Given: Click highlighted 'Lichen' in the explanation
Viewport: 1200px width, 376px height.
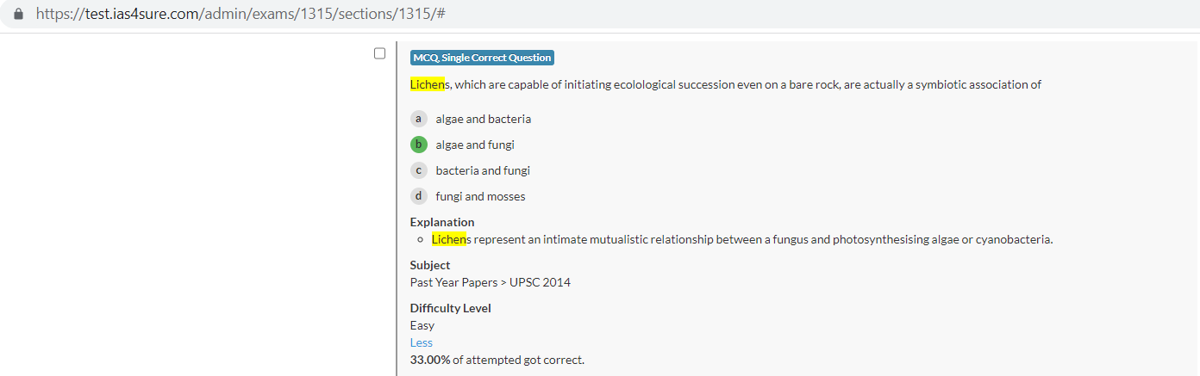Looking at the screenshot, I should [x=448, y=239].
